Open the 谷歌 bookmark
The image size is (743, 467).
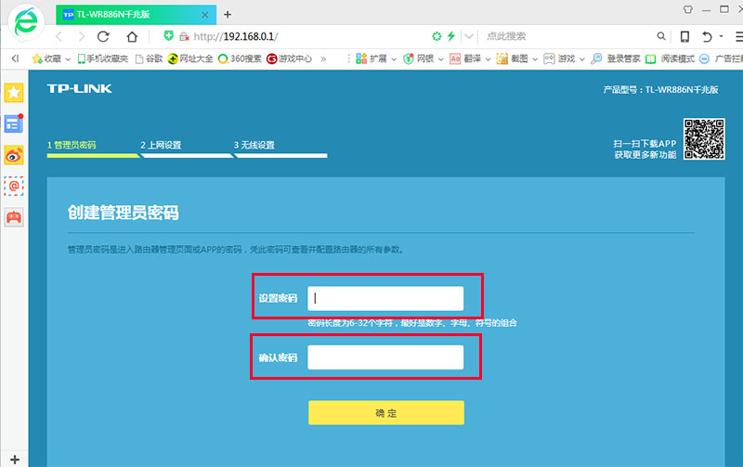[149, 58]
